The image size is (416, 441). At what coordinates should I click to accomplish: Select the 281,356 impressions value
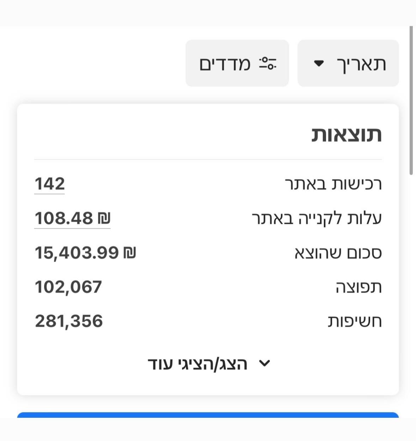click(69, 321)
